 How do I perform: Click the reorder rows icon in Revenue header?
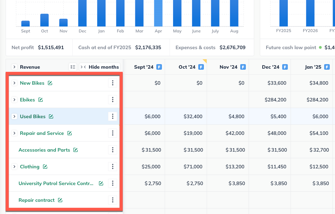73,67
